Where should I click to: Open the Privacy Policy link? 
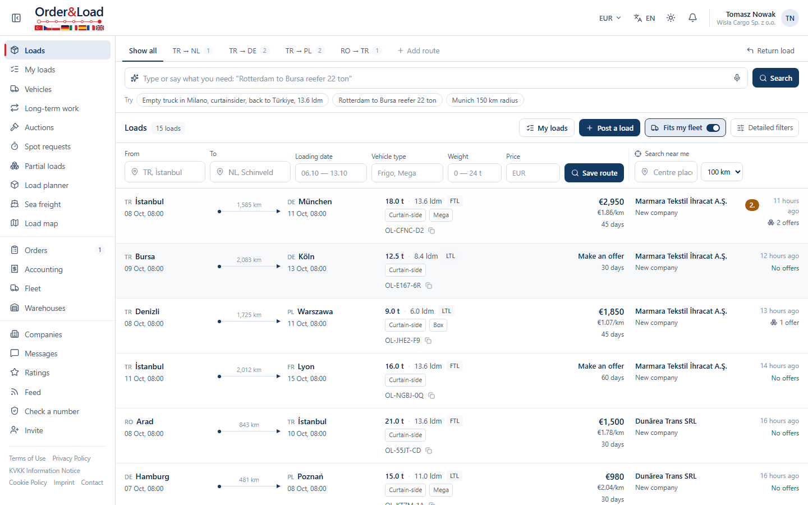pos(71,458)
